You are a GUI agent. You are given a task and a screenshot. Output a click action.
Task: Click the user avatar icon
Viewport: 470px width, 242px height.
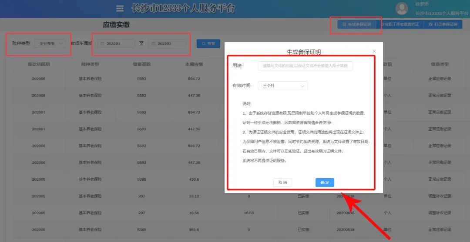[x=402, y=8]
